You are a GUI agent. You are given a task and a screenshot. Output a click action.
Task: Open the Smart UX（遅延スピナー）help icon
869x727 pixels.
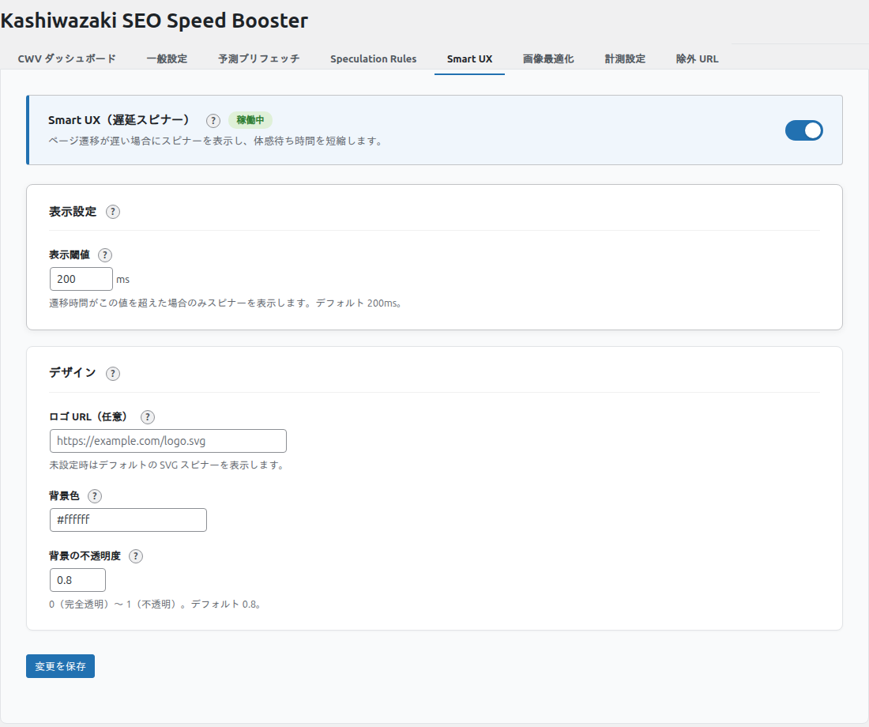pos(212,121)
